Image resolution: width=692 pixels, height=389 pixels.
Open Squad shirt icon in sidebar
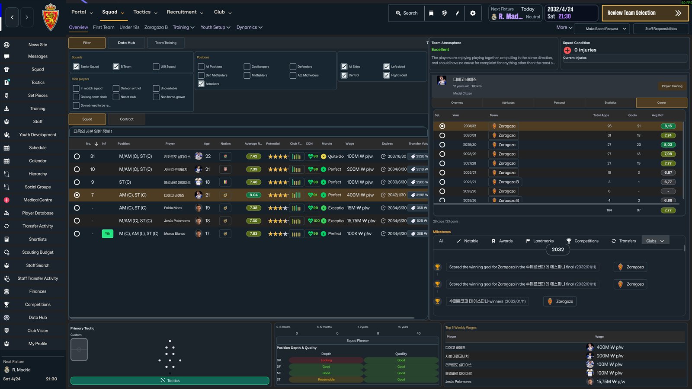click(6, 69)
